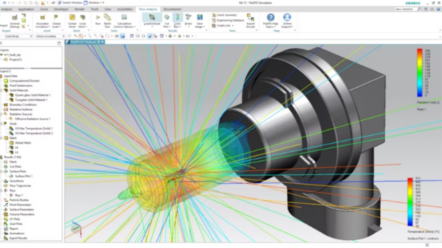
Task: Select VG Max Temperature (Solid) 2 goal
Action: 34,133
